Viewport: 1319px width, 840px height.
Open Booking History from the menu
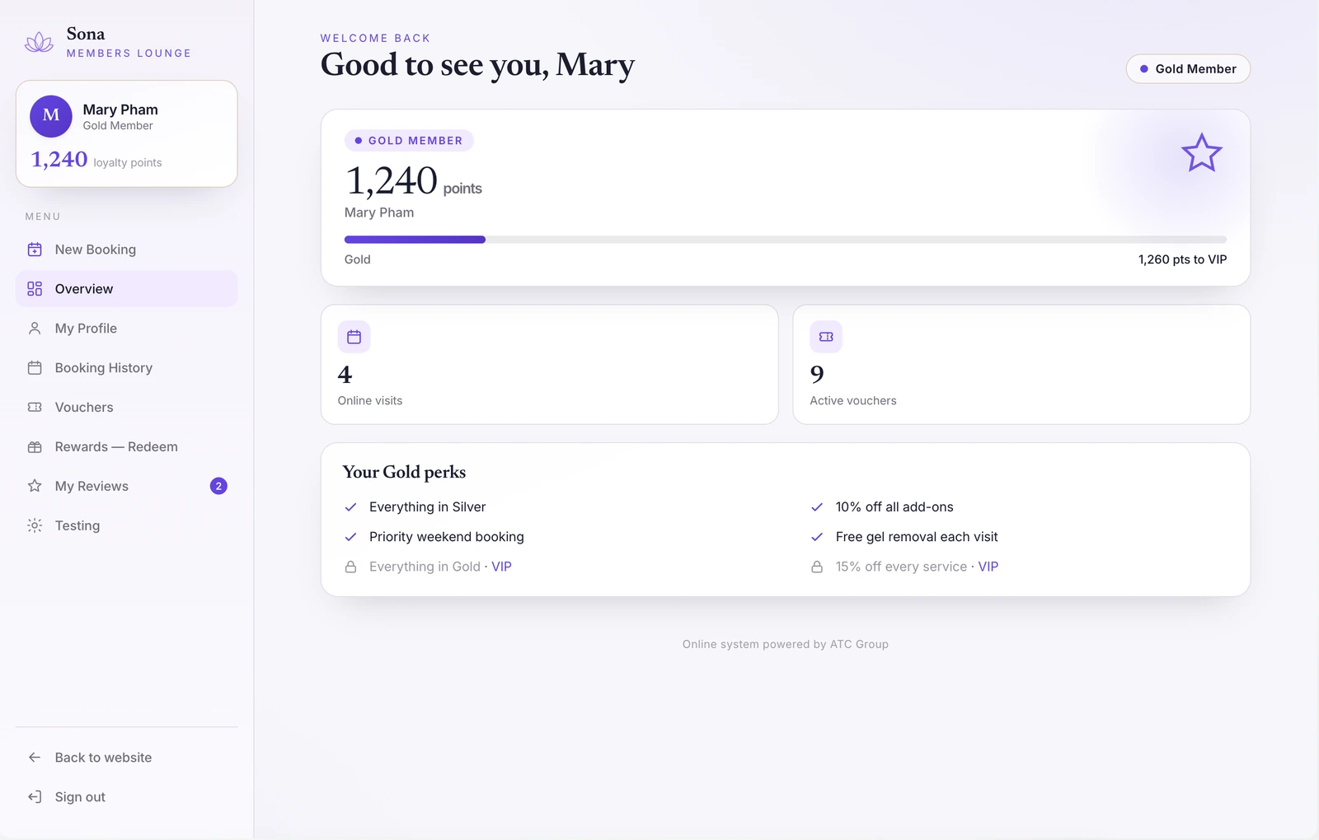126,368
